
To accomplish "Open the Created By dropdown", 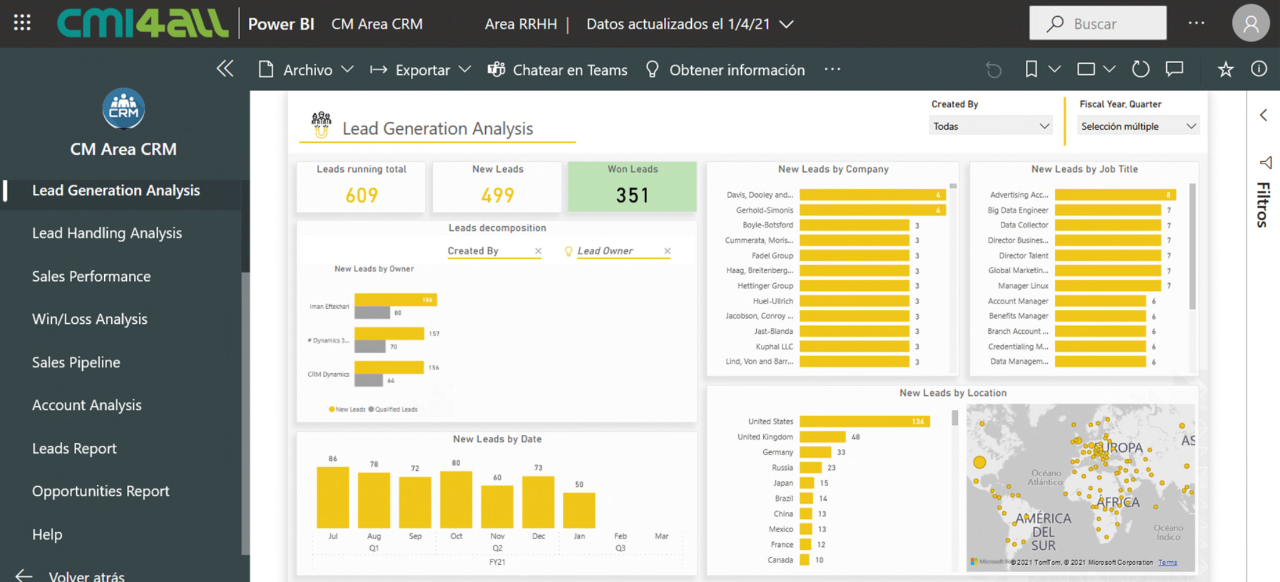I will pos(990,126).
